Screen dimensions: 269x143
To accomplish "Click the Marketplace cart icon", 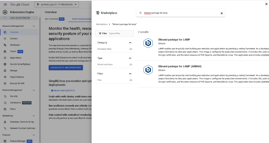I will [x=98, y=13].
